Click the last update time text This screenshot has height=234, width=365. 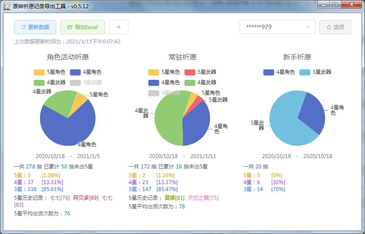67,42
